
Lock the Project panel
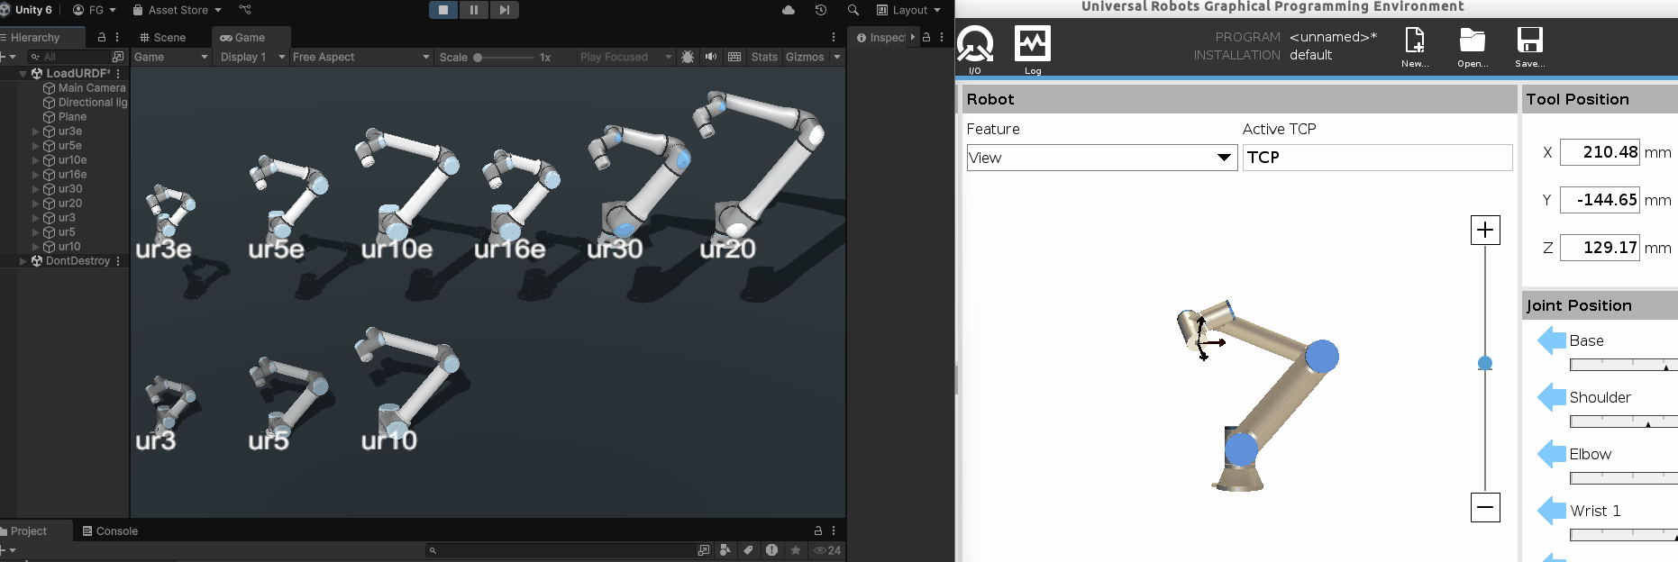pos(818,531)
